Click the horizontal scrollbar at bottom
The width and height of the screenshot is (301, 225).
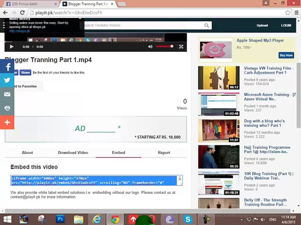[x=147, y=211]
